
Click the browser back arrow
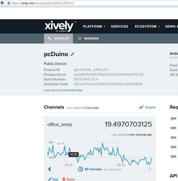pos(2,3)
